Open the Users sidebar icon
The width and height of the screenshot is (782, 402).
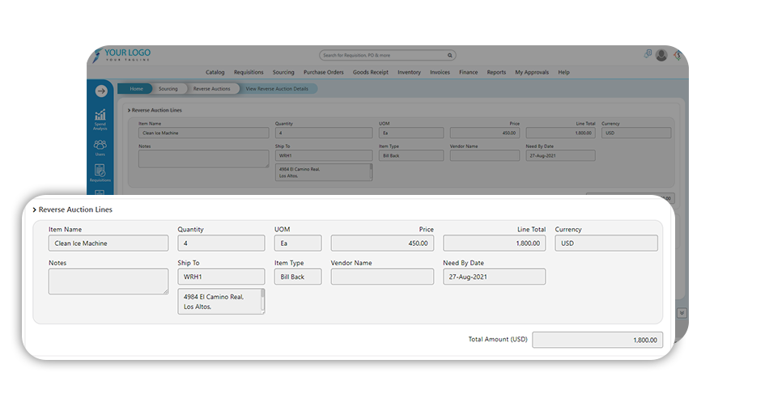pos(100,147)
